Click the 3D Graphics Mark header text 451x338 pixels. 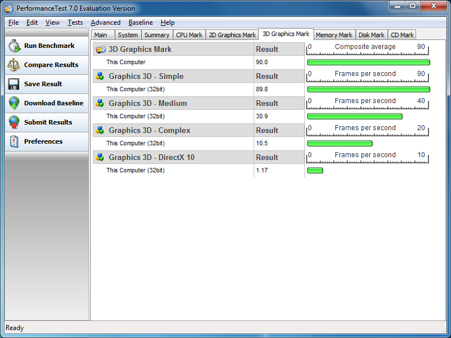(140, 50)
